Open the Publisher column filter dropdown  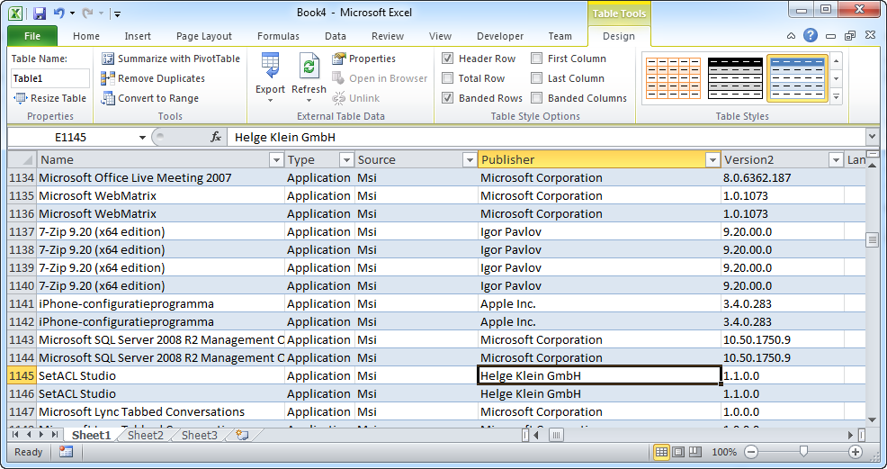[x=712, y=160]
